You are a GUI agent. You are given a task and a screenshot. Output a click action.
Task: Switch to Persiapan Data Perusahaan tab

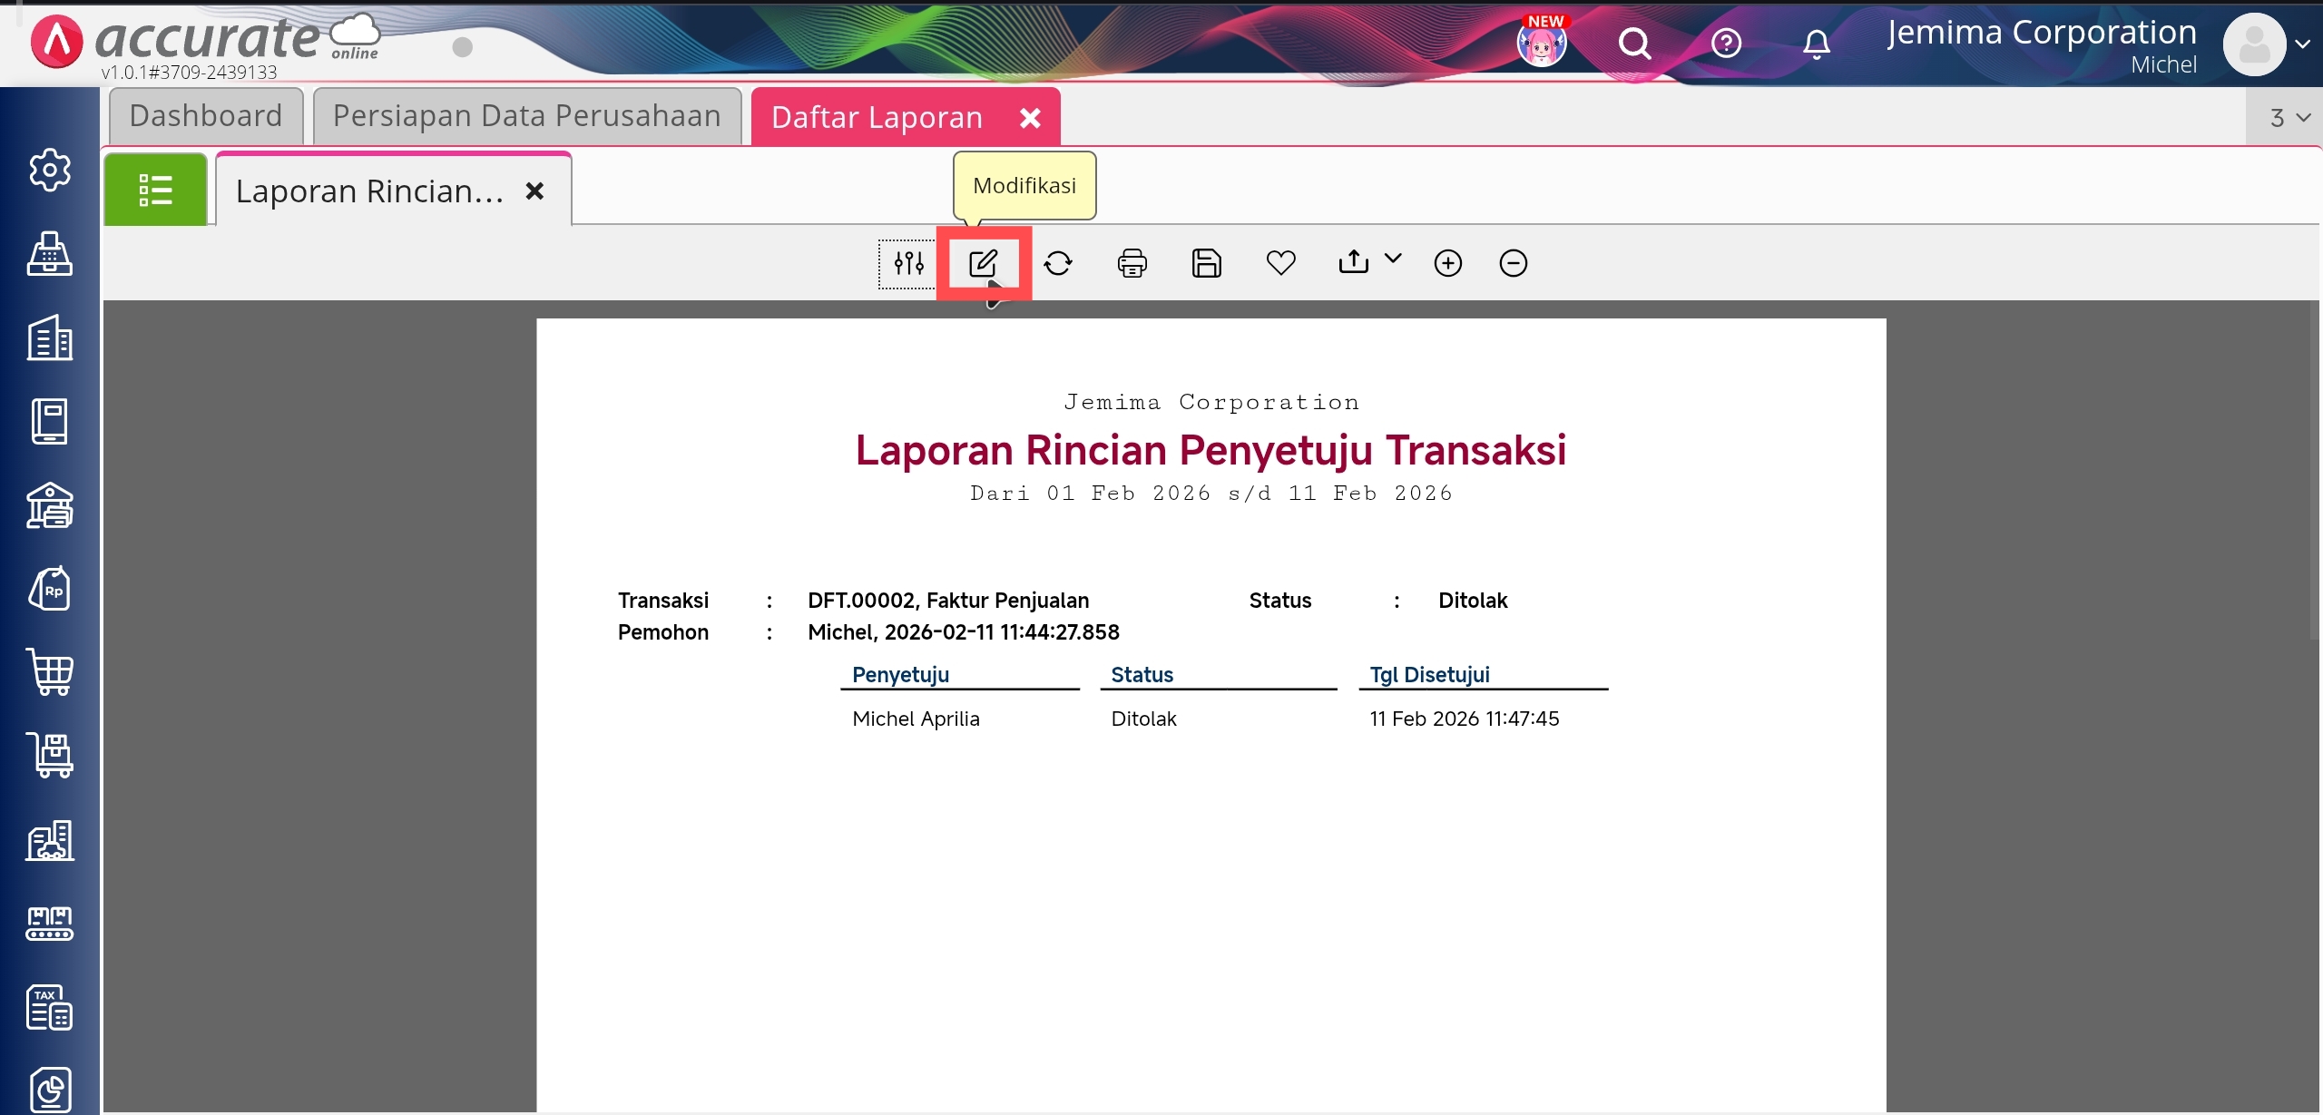(526, 116)
